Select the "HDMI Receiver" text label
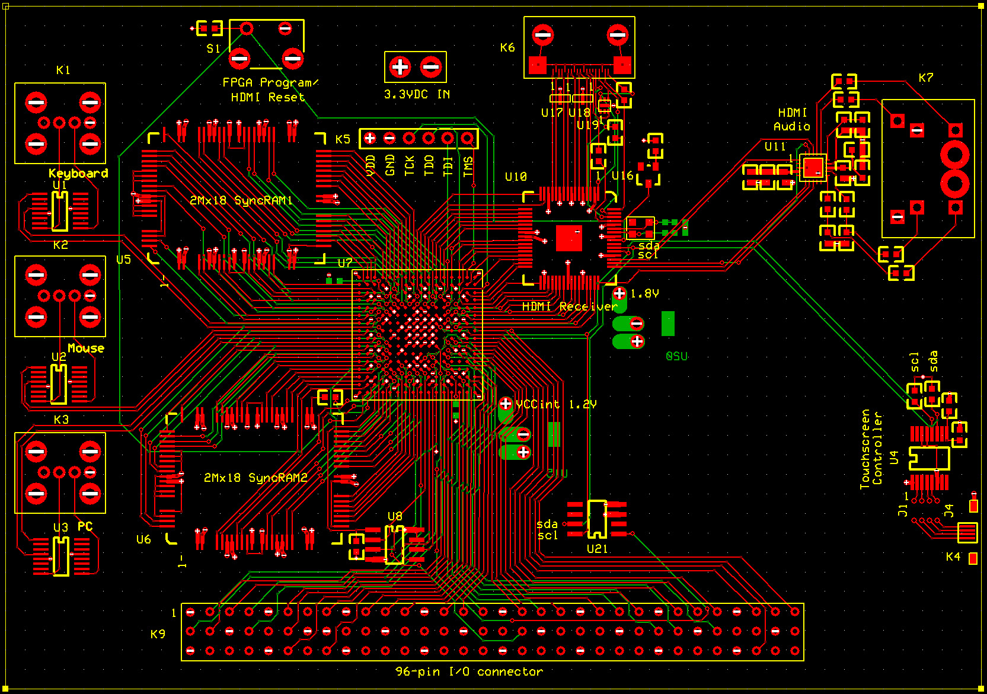Image resolution: width=987 pixels, height=694 pixels. pos(569,306)
